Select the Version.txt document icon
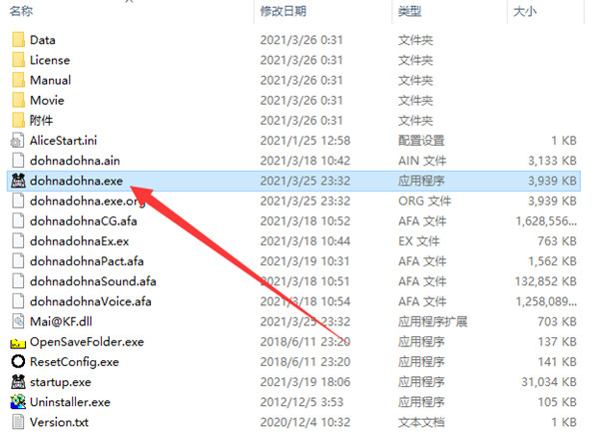The image size is (599, 434). (18, 422)
